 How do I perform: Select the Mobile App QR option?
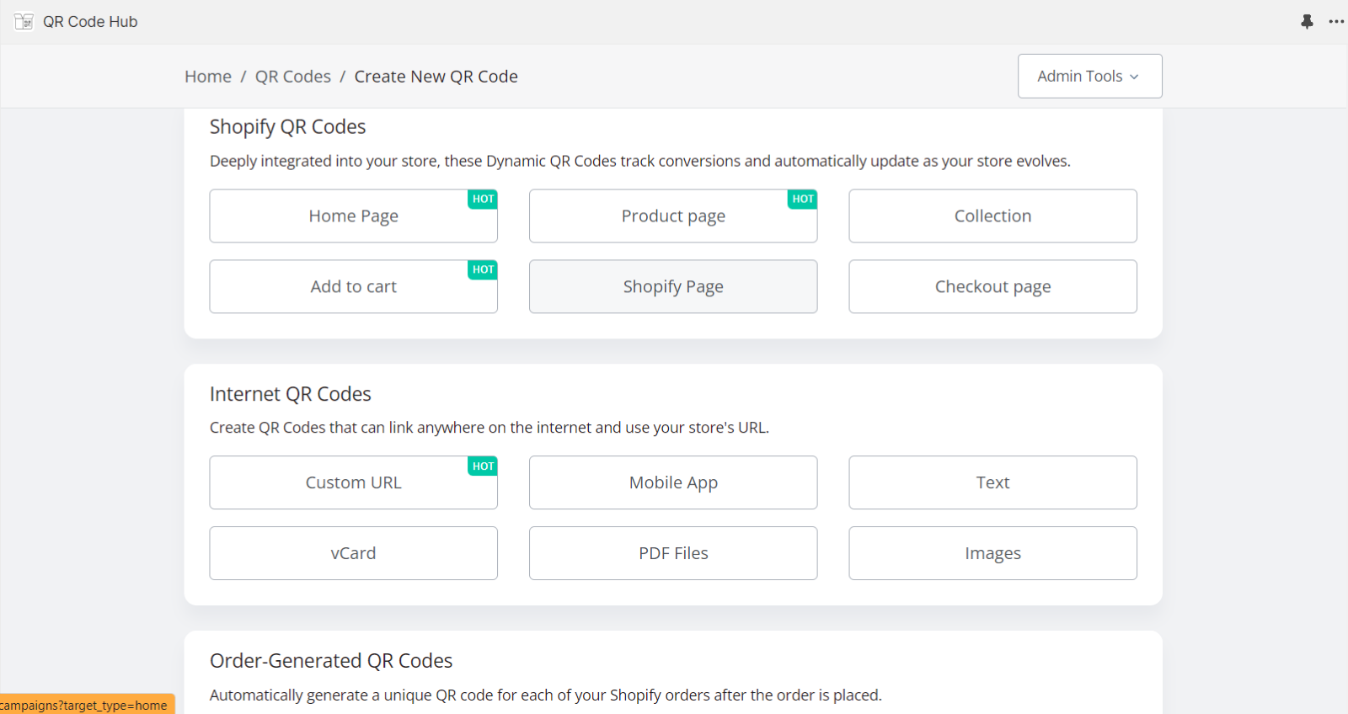pos(673,483)
